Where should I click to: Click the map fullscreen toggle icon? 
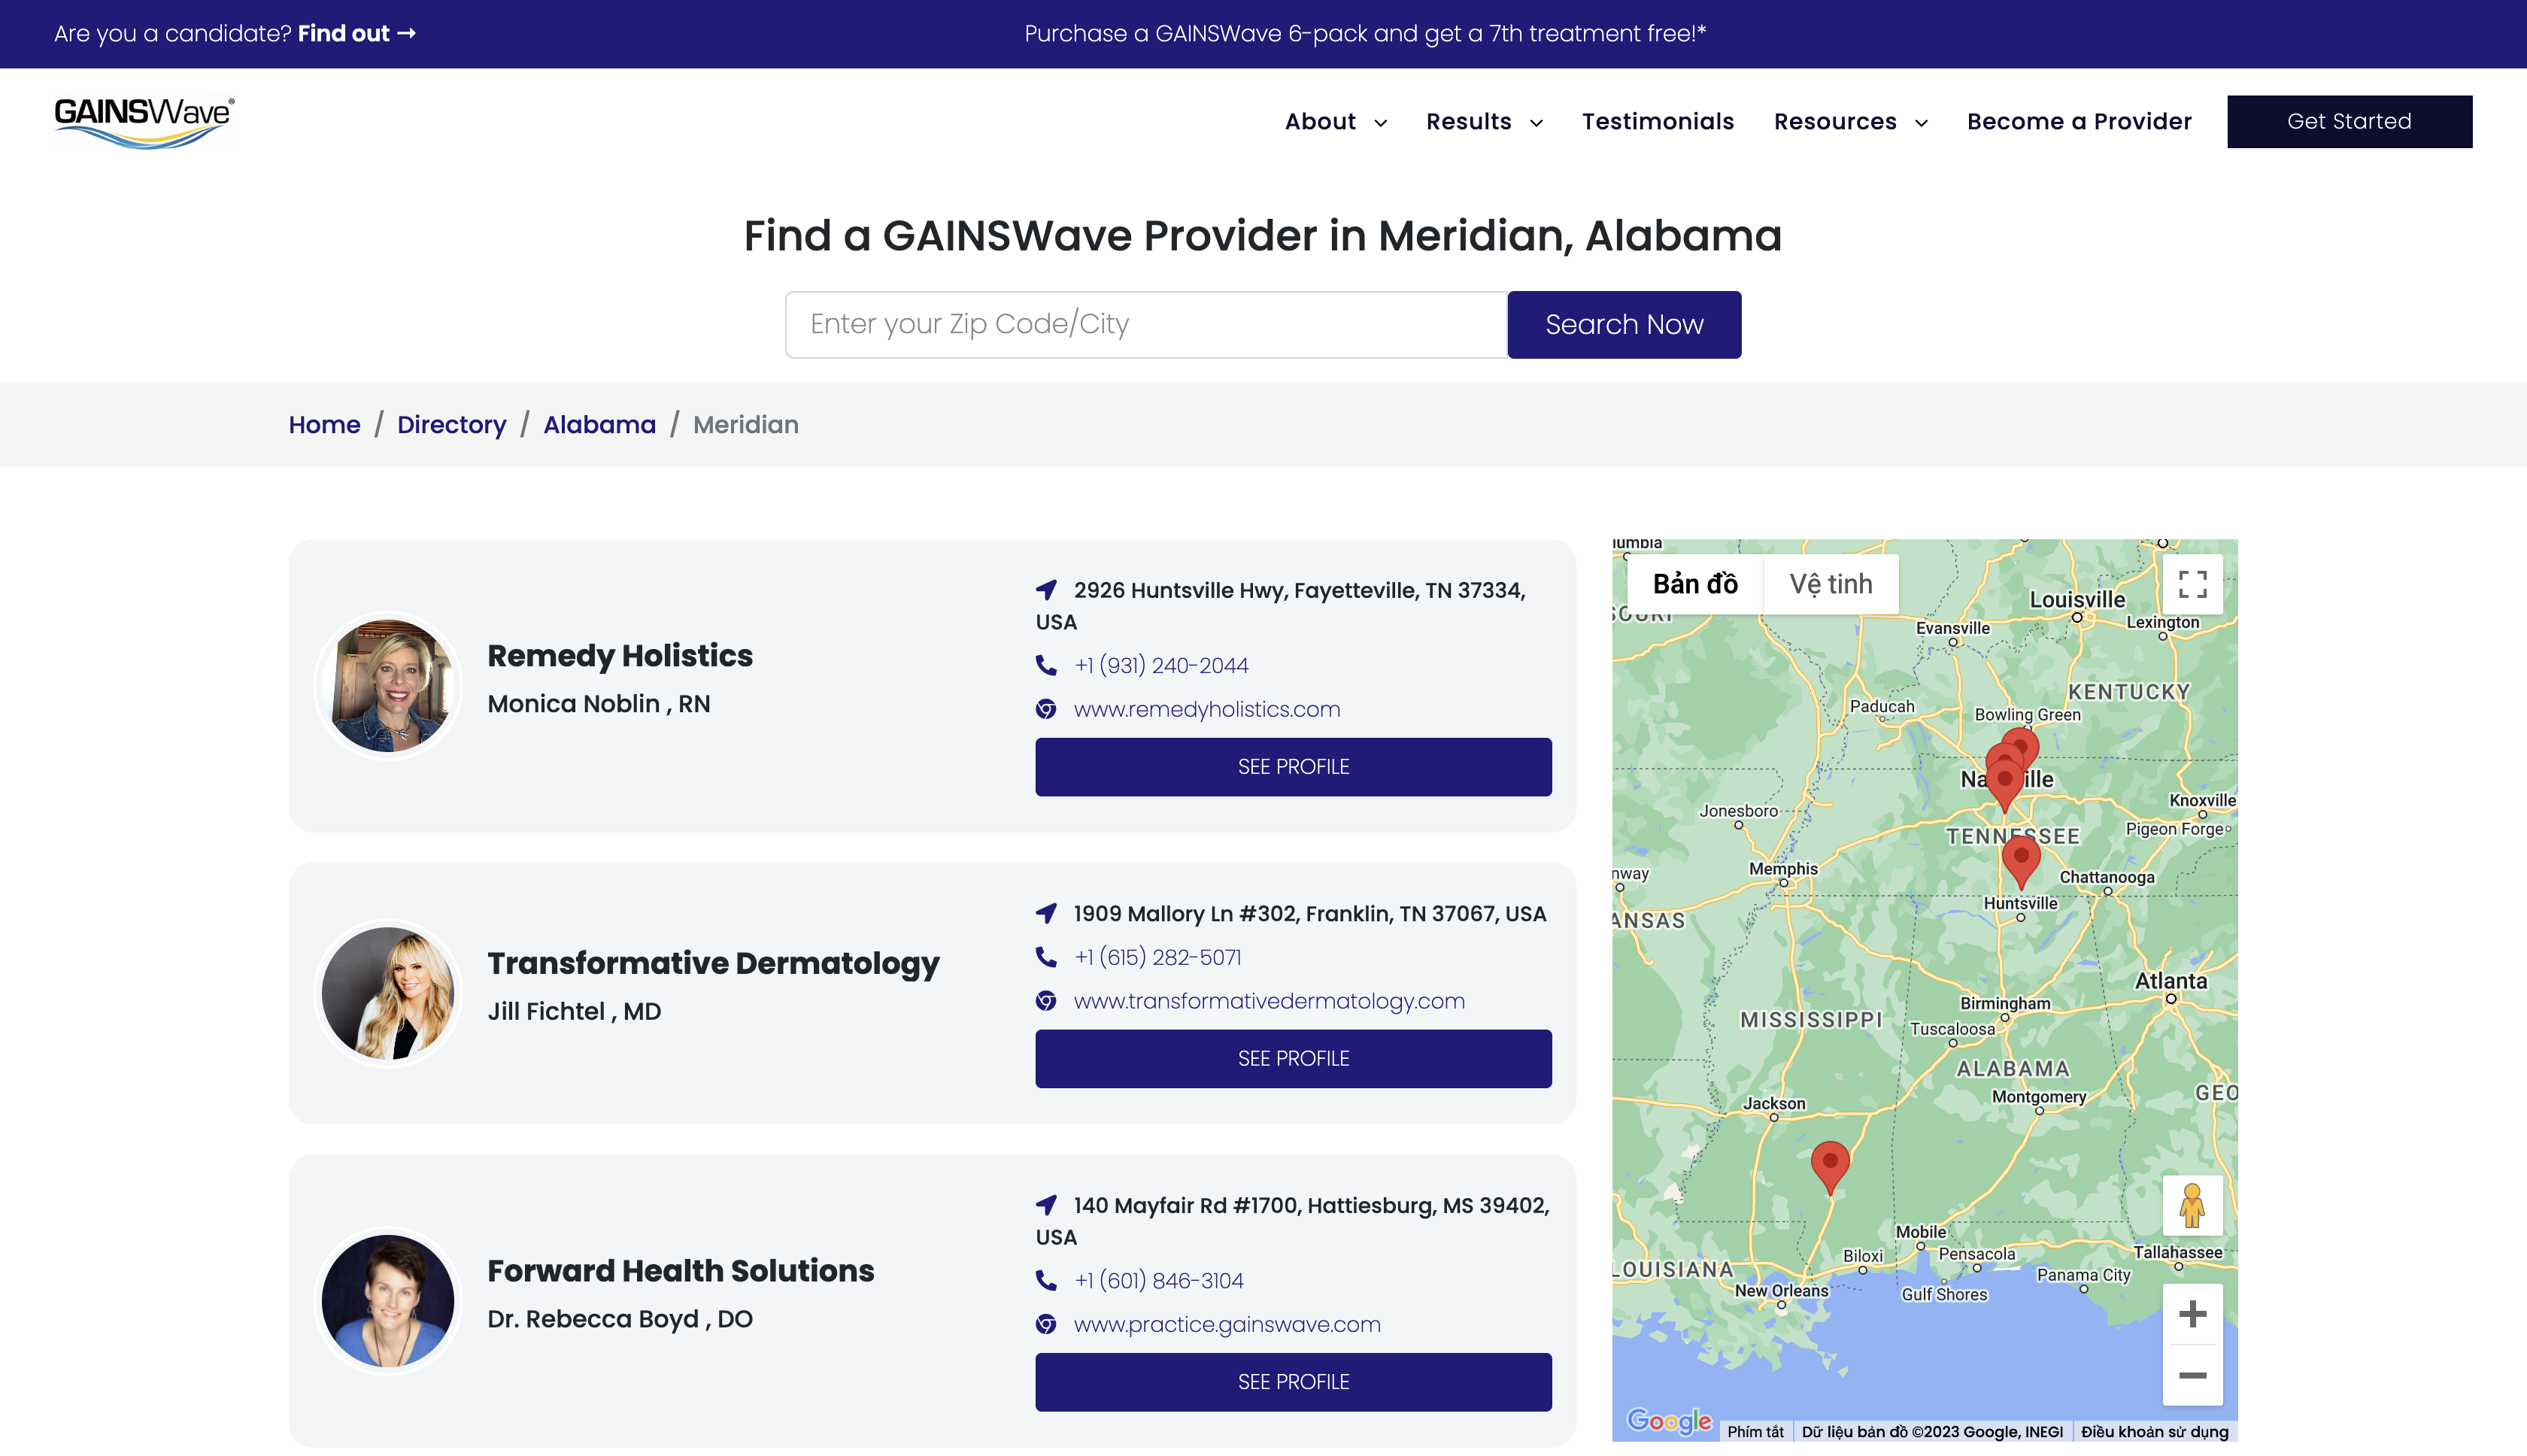[2192, 584]
